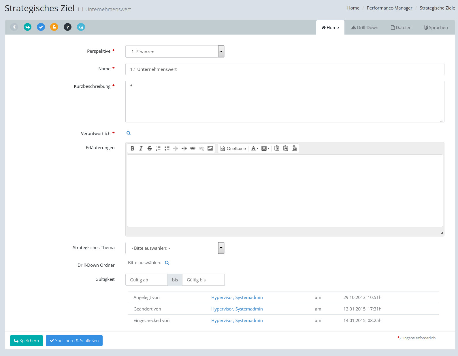Open Performance-Manager breadcrumb link
Viewport: 458px width, 356px height.
(x=389, y=8)
